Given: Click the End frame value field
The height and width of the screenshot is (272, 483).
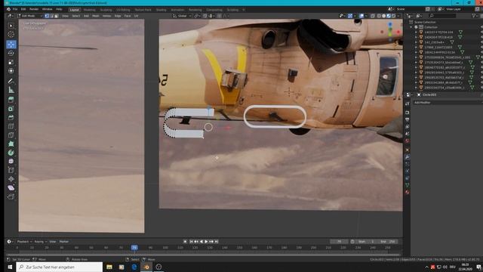Looking at the screenshot, I should (x=387, y=242).
